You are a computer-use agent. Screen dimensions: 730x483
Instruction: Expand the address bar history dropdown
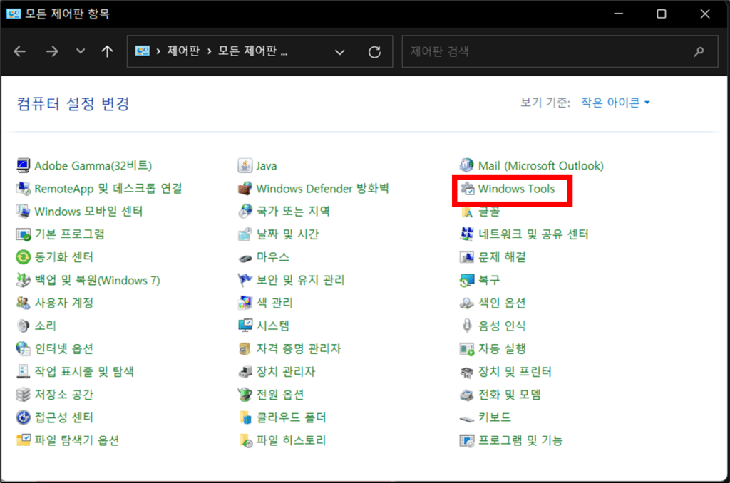click(x=340, y=52)
